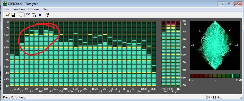The width and height of the screenshot is (244, 101).
Task: Click the DIGICheck app icon in title bar
Action: (x=5, y=3)
